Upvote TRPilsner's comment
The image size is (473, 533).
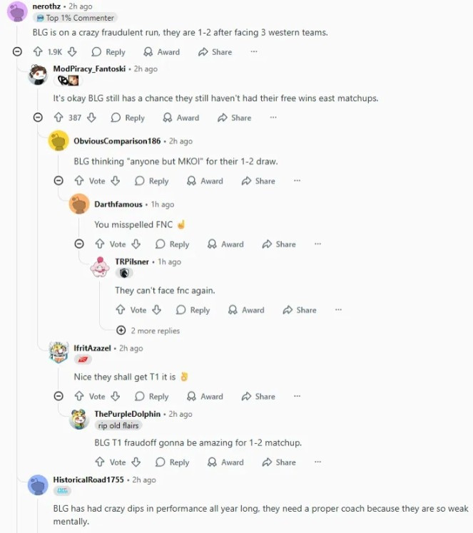121,310
